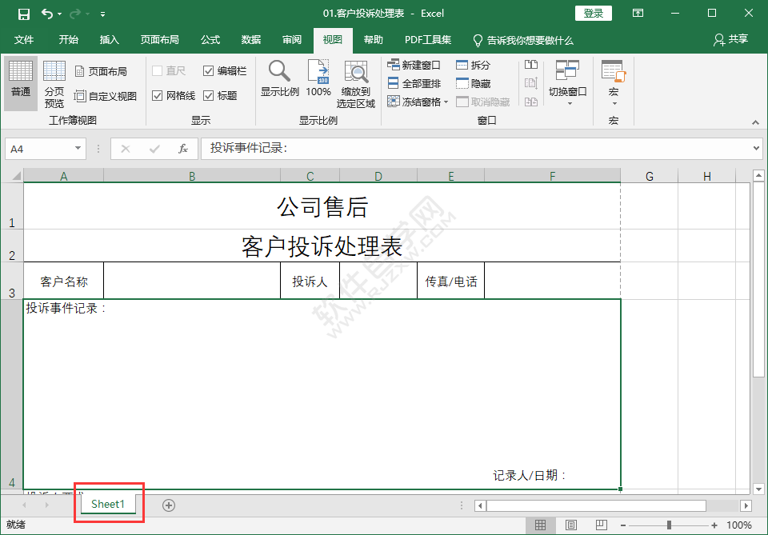Split the worksheet window
This screenshot has width=768, height=535.
coord(474,65)
